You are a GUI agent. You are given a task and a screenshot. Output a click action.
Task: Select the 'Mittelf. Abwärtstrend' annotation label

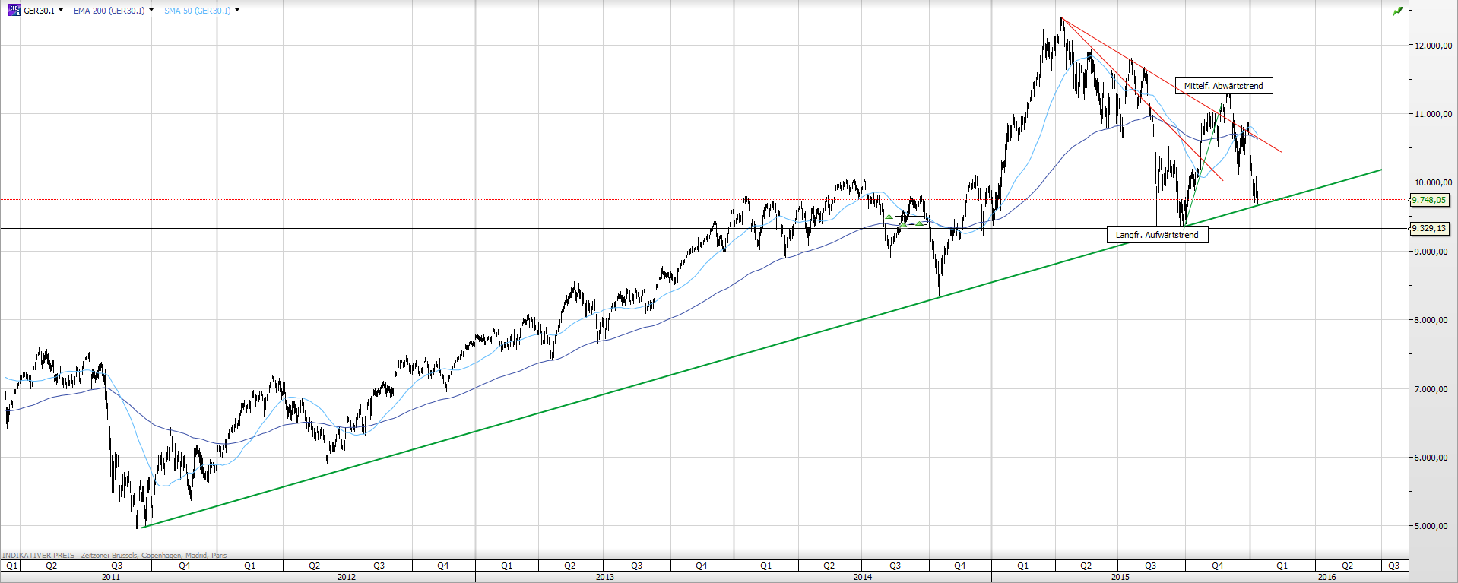pyautogui.click(x=1223, y=86)
